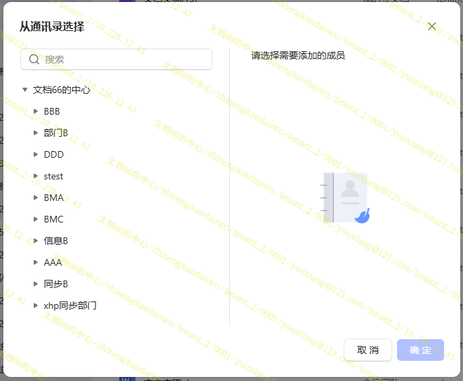Select the BMC department label

coord(54,219)
